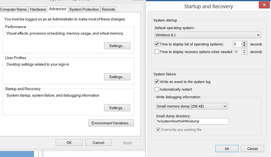Uncheck Write an event to the system log
271x157 pixels.
pyautogui.click(x=157, y=82)
